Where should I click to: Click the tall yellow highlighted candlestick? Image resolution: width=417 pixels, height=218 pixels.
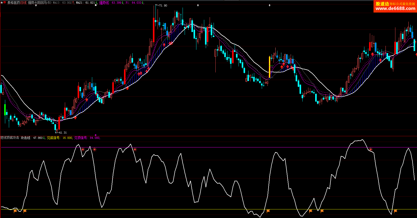(x=270, y=67)
